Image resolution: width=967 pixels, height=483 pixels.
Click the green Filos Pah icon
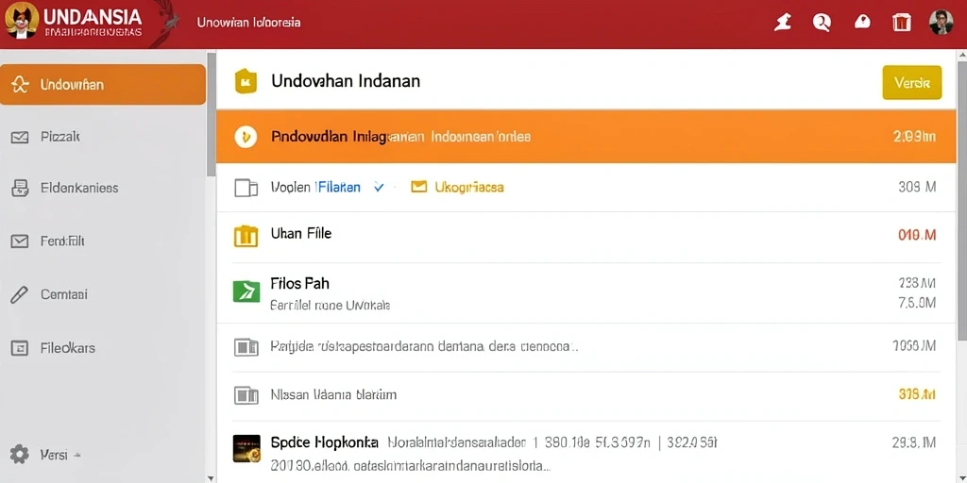pyautogui.click(x=246, y=291)
